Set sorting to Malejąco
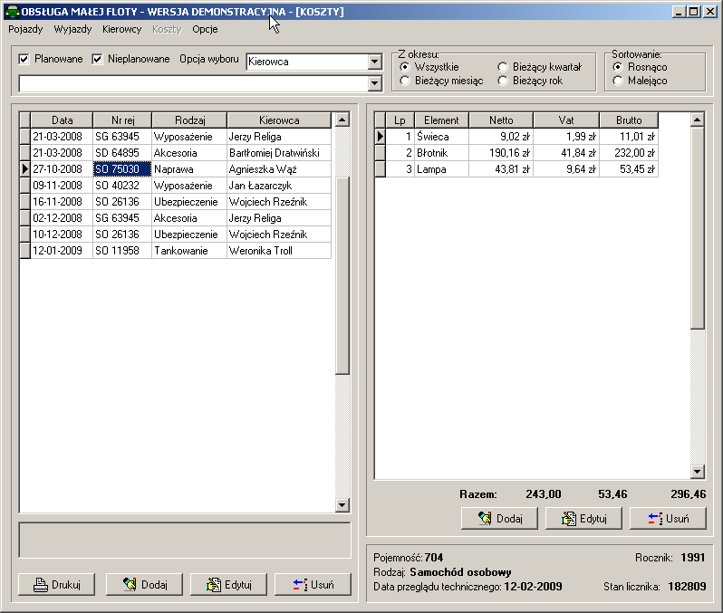Image resolution: width=723 pixels, height=613 pixels. coord(618,81)
